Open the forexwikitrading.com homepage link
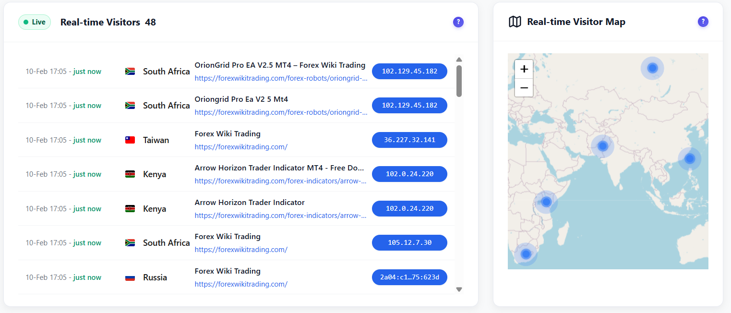The height and width of the screenshot is (313, 731). pyautogui.click(x=241, y=146)
